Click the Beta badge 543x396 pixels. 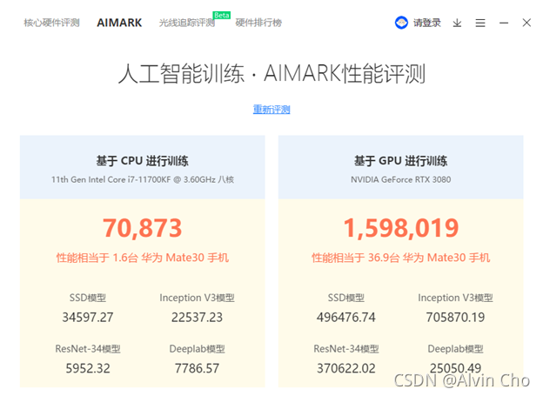tap(222, 16)
